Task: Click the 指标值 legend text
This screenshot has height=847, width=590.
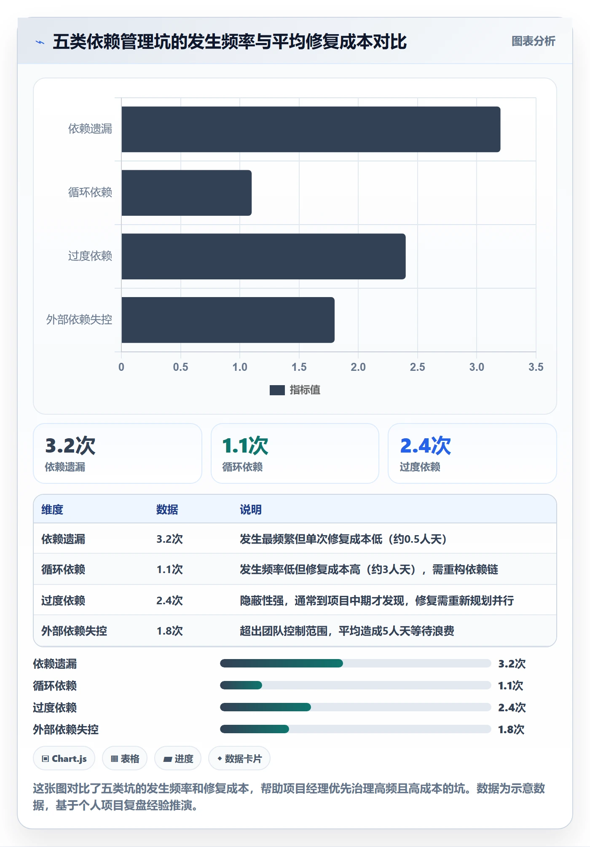Action: 305,390
